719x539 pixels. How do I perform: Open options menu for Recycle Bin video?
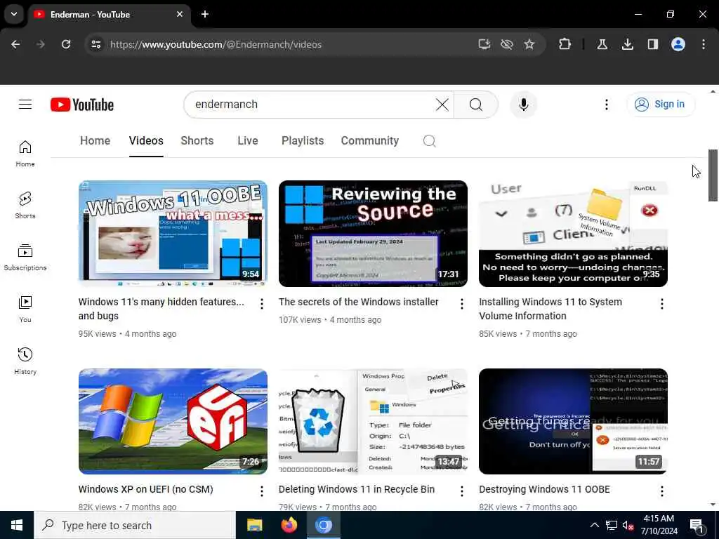[x=462, y=491]
